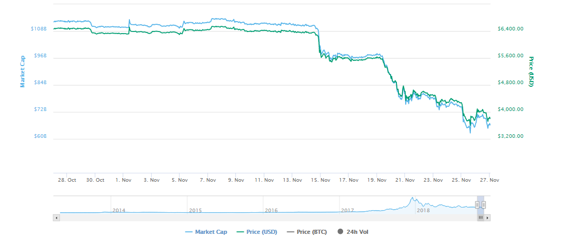Image resolution: width=563 pixels, height=238 pixels.
Task: Click the 2016 marker in the navigator
Action: (271, 210)
